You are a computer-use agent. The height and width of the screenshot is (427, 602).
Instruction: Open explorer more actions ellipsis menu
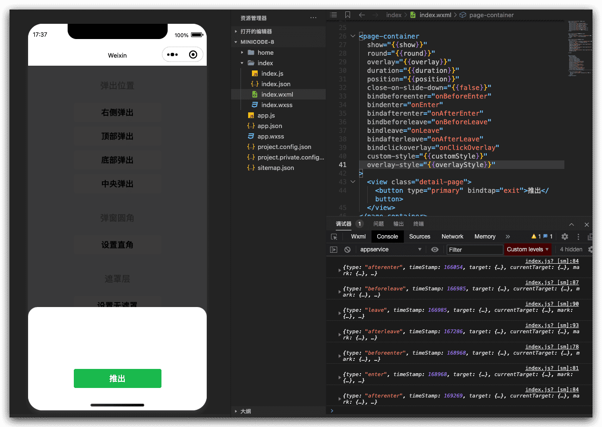(x=313, y=18)
